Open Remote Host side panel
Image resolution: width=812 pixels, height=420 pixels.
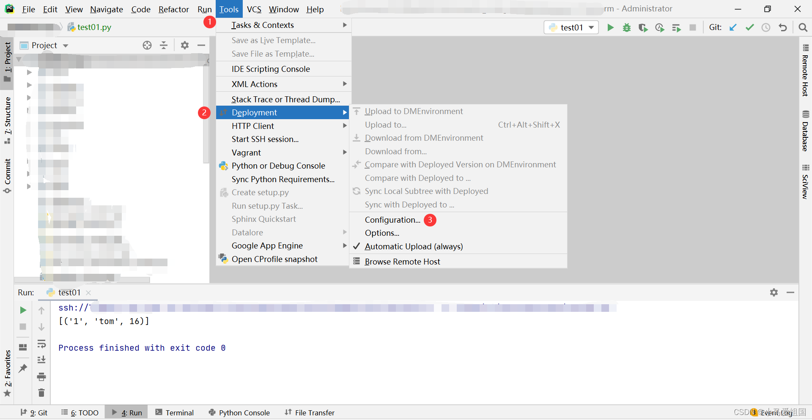805,70
